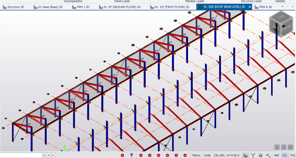This screenshot has height=158, width=296.
Task: Toggle the S button in the view corner
Action: pos(277,147)
